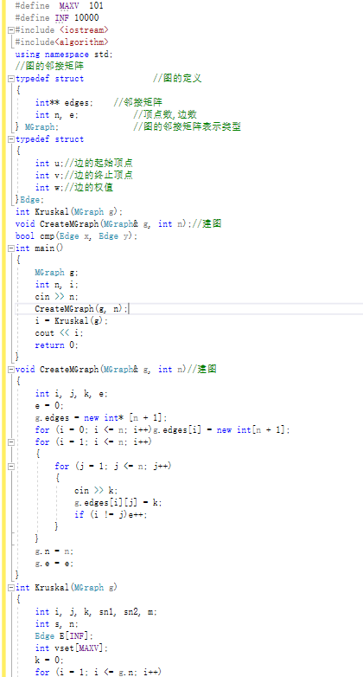Click the 'MGraph g;' line in main
Image resolution: width=363 pixels, height=677 pixels.
[56, 273]
